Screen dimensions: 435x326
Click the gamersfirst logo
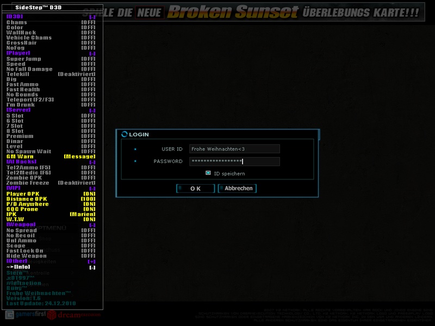click(25, 315)
